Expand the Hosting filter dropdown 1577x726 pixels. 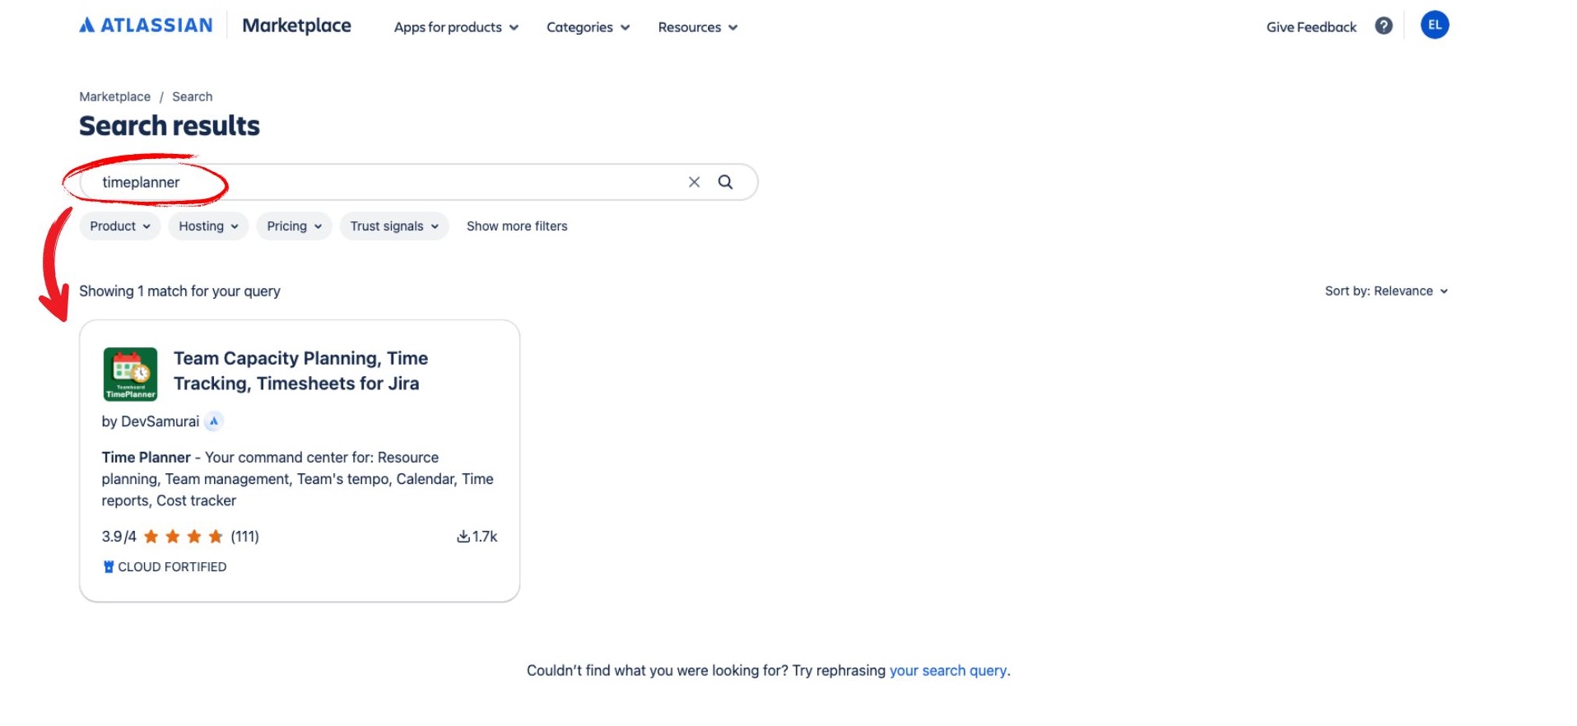[x=208, y=226]
